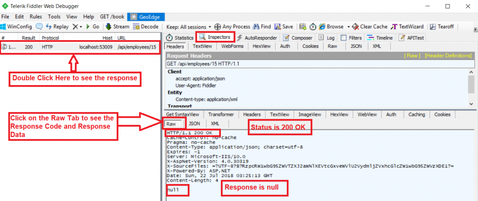Open the Rules menu
Image resolution: width=478 pixels, height=201 pixels.
(35, 16)
